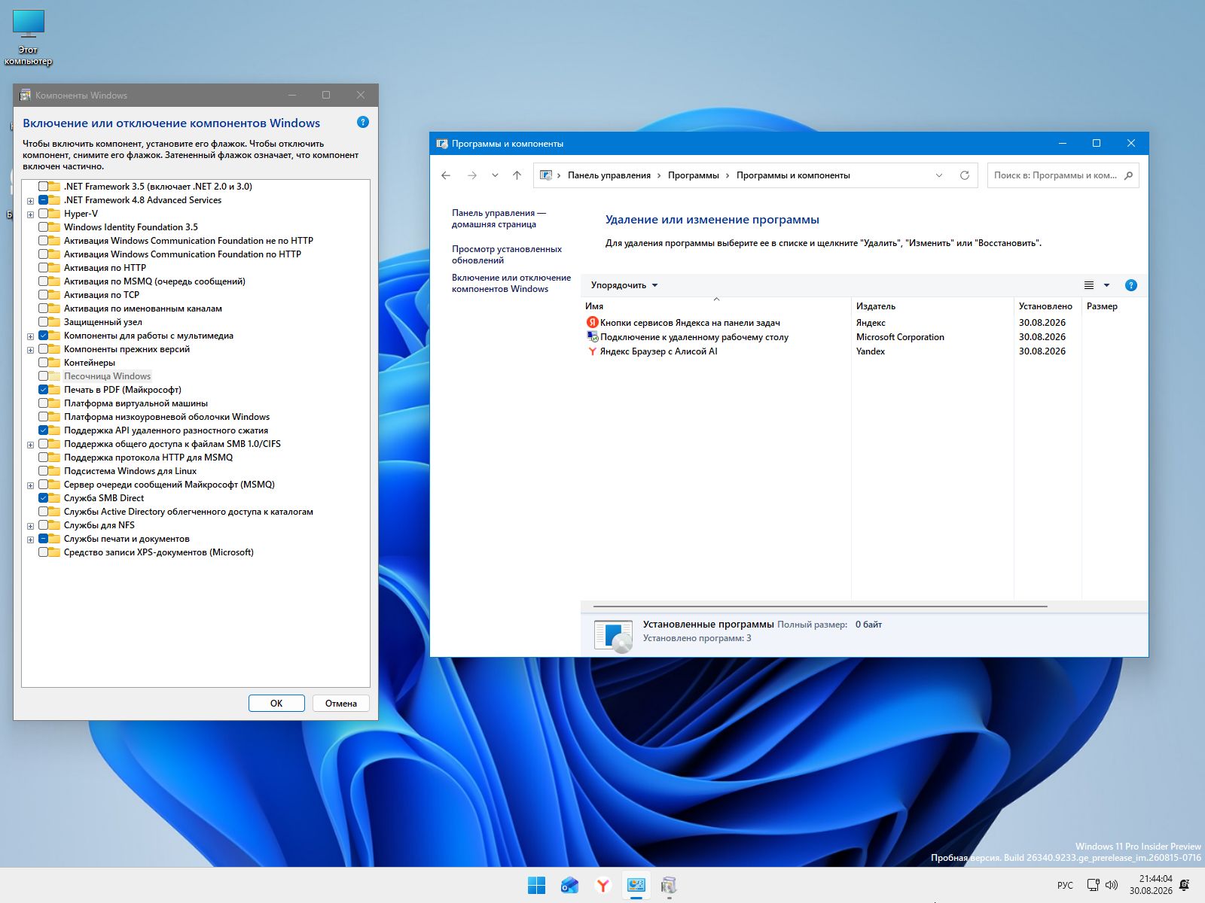Switch to Control Panel taskbar icon
1205x903 pixels.
[636, 886]
